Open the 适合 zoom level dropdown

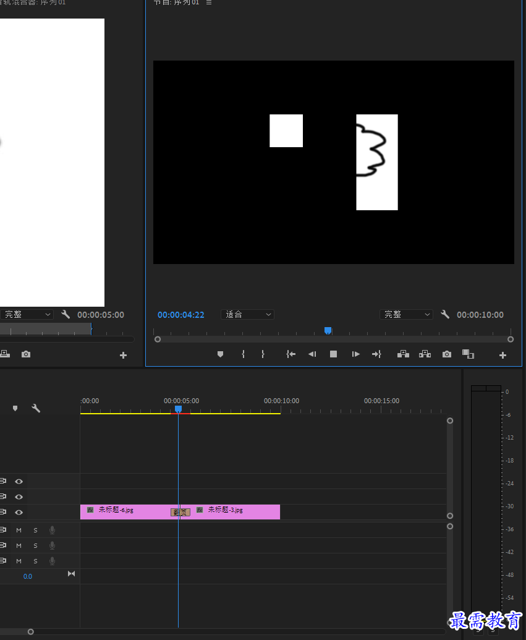247,315
